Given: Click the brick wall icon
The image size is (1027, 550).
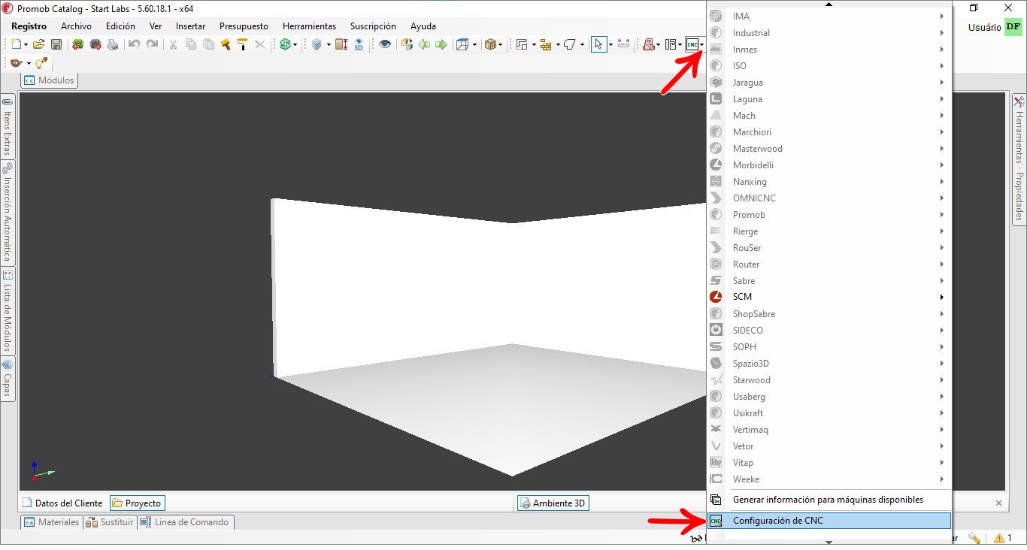Looking at the screenshot, I should pyautogui.click(x=546, y=45).
